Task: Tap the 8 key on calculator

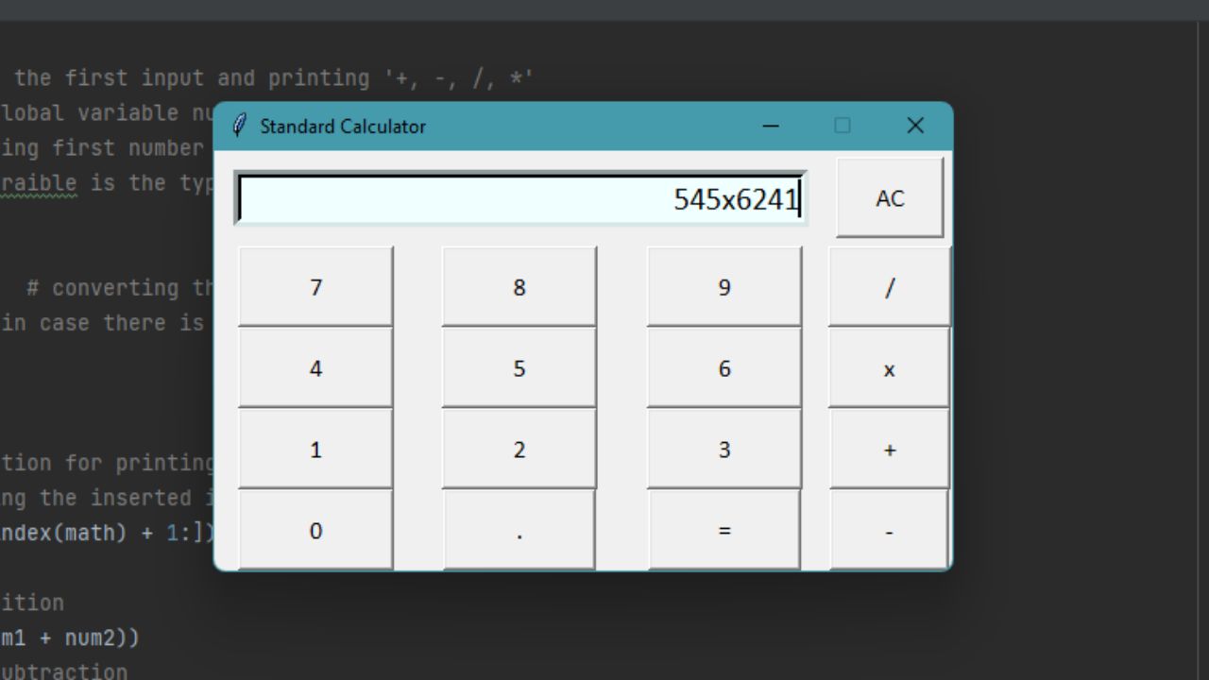Action: point(519,287)
